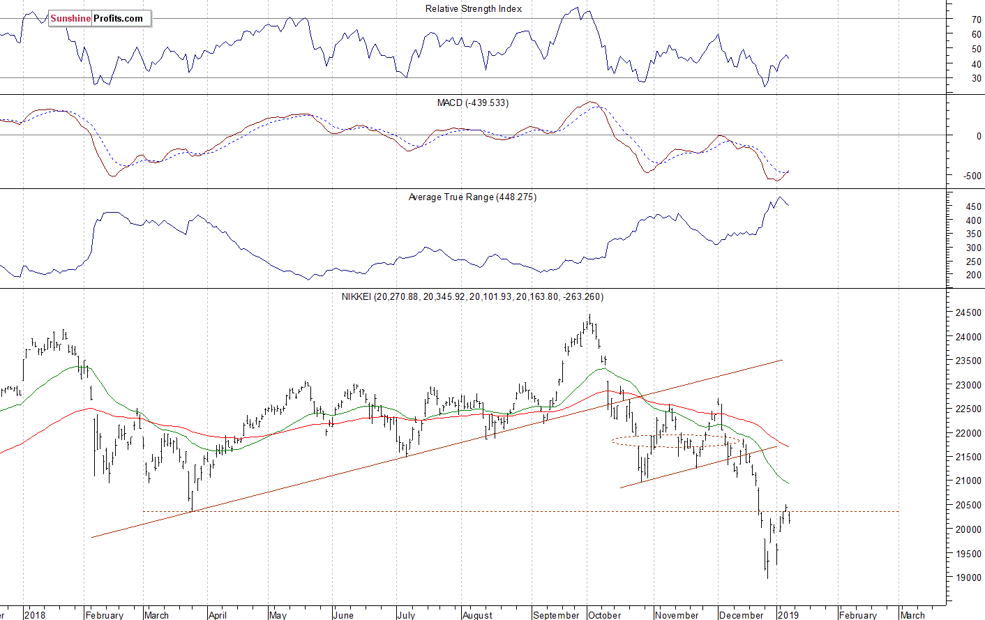Image resolution: width=985 pixels, height=620 pixels.
Task: Click the RSI 50 scale value
Action: click(x=977, y=49)
